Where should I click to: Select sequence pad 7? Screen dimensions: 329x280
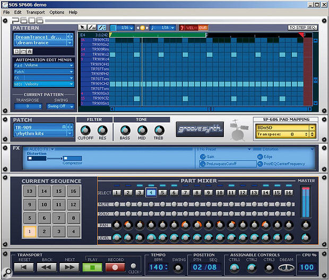click(x=59, y=218)
